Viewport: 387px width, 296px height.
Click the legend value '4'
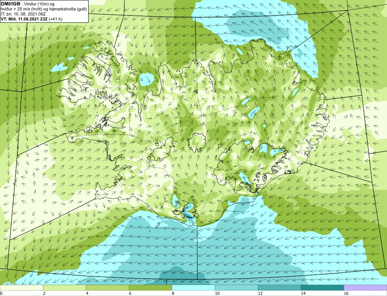pyautogui.click(x=87, y=293)
